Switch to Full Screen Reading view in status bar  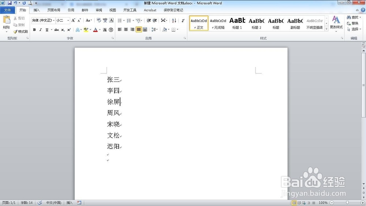(x=299, y=203)
